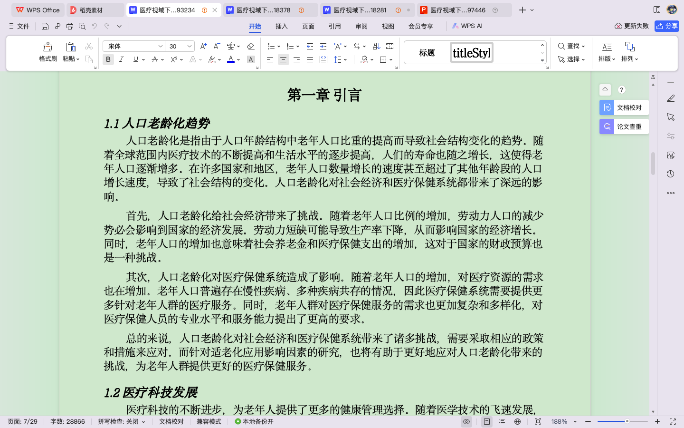Expand the styles gallery list

pyautogui.click(x=542, y=60)
